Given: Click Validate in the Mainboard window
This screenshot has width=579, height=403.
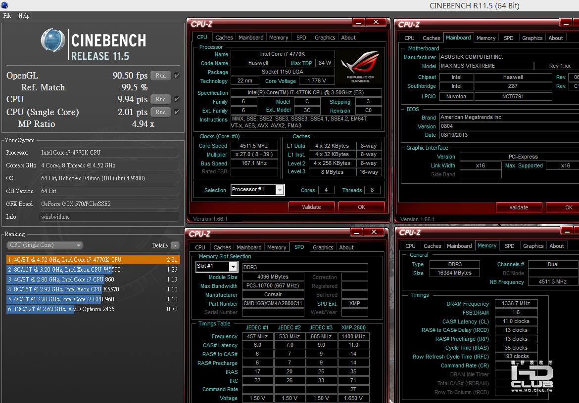Looking at the screenshot, I should coord(519,207).
